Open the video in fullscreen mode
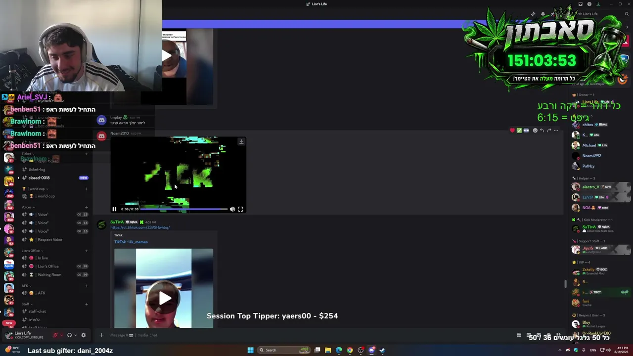 pos(240,209)
